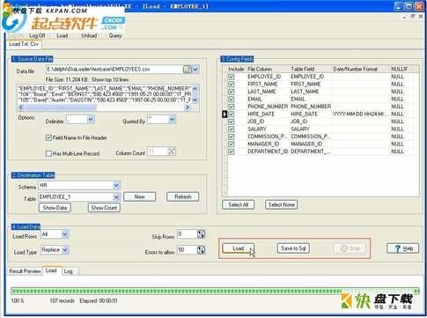The image size is (427, 318).
Task: Expand the Table dropdown
Action: click(116, 196)
